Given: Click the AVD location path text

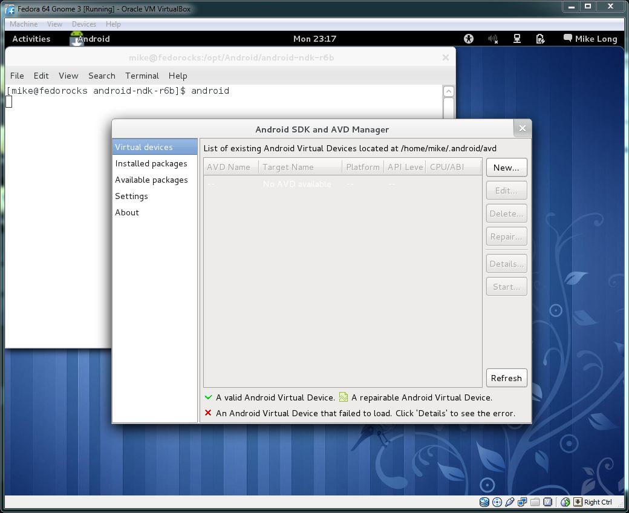Looking at the screenshot, I should coord(449,149).
